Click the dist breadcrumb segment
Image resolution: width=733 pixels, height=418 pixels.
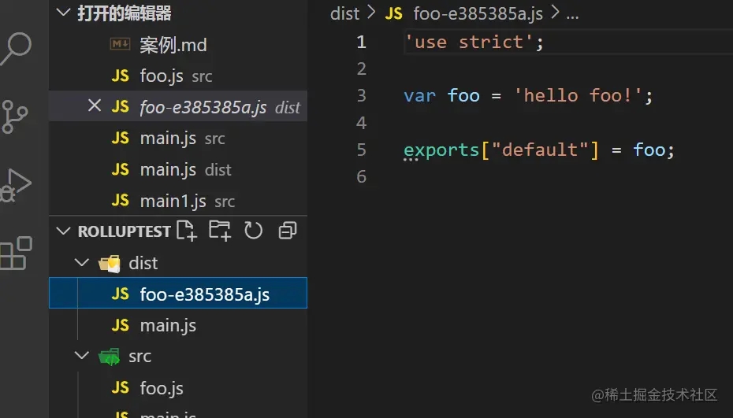point(344,13)
